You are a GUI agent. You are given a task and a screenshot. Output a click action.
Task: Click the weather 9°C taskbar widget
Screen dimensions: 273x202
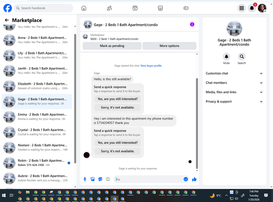216,195
